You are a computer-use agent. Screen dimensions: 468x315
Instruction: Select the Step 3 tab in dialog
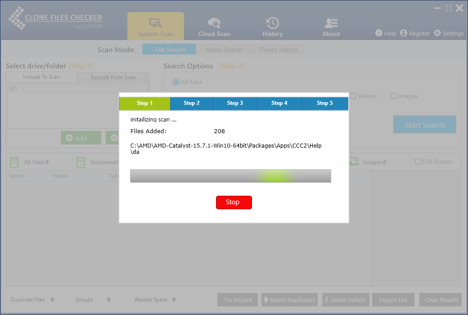click(235, 103)
